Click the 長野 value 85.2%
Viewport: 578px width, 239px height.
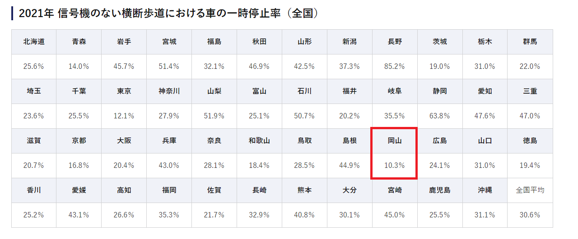coord(395,67)
